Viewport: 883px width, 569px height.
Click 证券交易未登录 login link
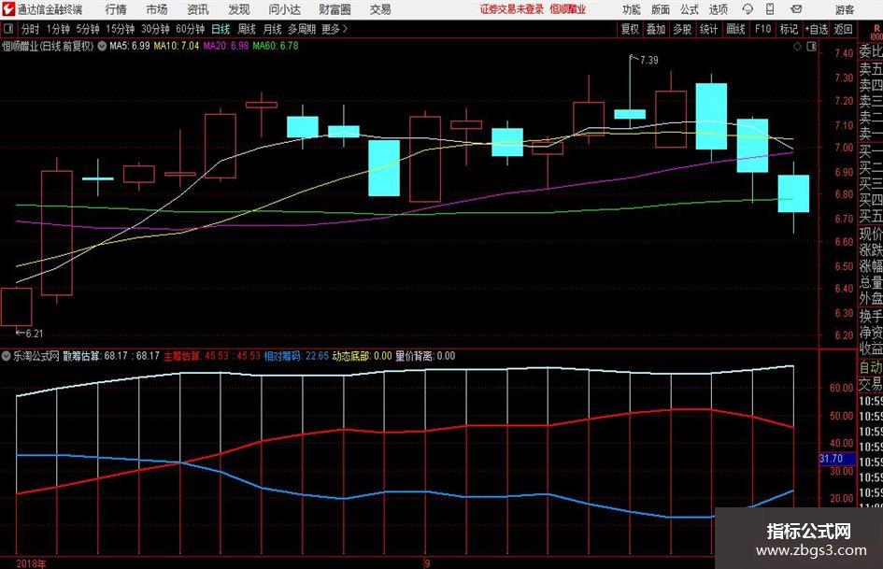[512, 9]
